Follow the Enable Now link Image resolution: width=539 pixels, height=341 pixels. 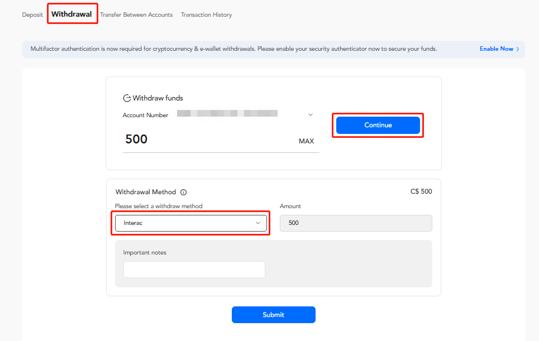point(496,49)
